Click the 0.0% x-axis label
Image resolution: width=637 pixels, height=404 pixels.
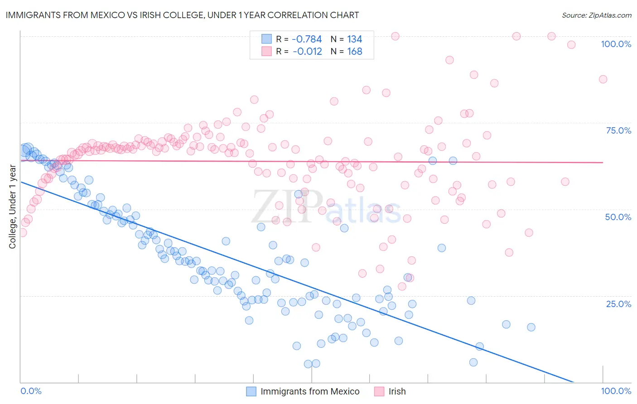31,391
